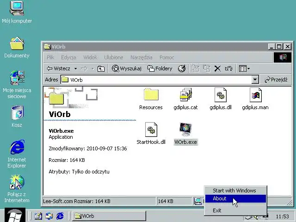The height and width of the screenshot is (222, 296).
Task: Click the Show Desktop quick launch icon
Action: pyautogui.click(x=38, y=216)
